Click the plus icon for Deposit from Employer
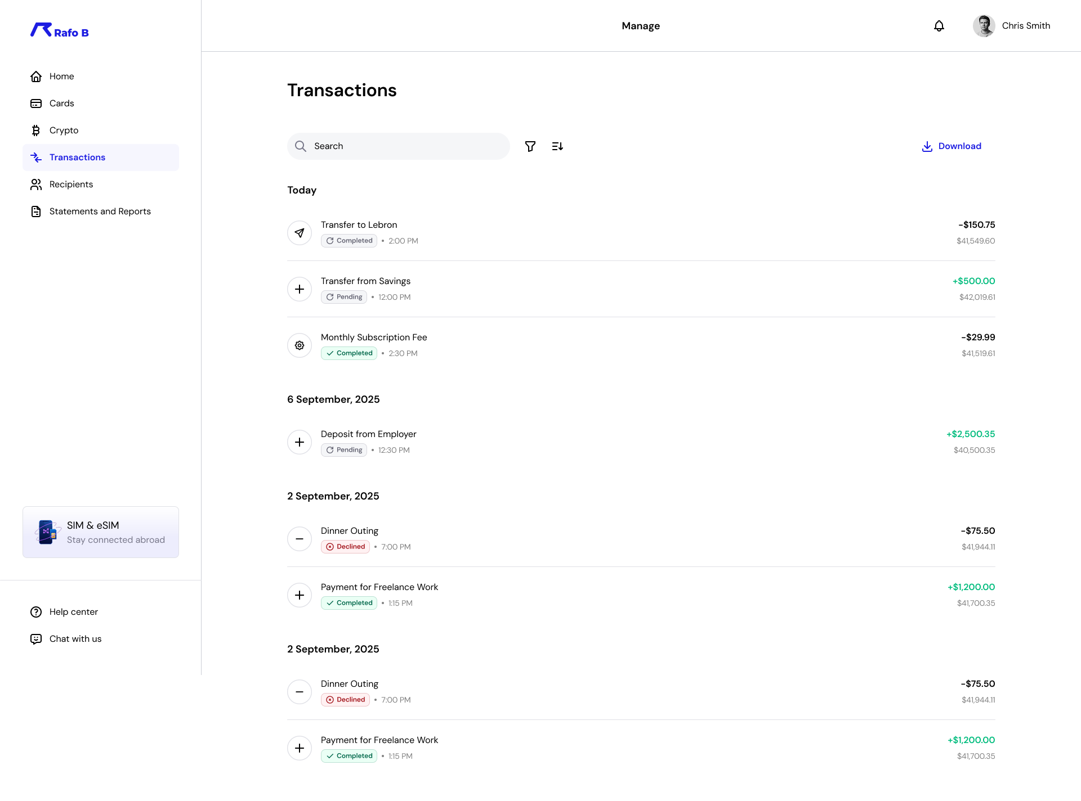Screen dimensions: 1081x801 (300, 442)
